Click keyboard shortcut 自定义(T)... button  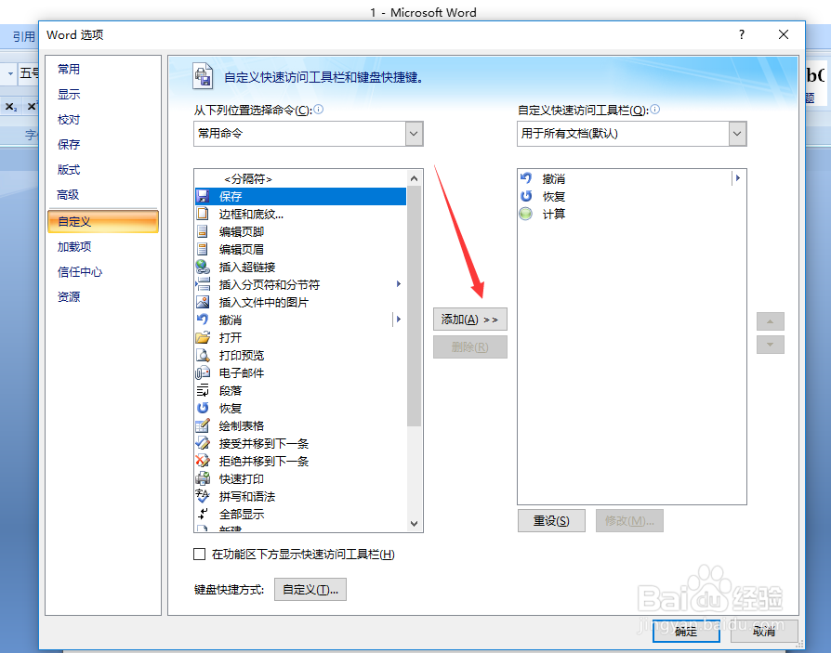click(310, 590)
